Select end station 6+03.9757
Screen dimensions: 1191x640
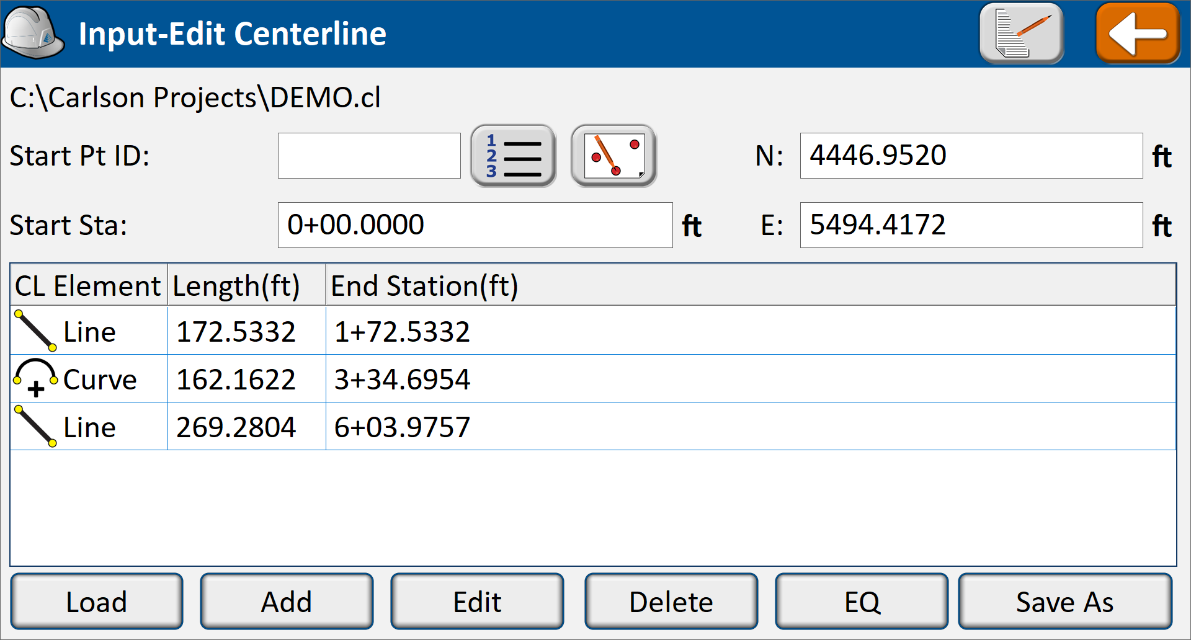point(402,427)
